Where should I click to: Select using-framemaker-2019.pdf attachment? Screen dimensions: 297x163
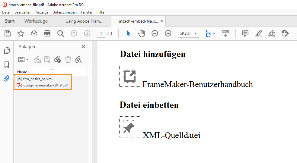point(45,85)
